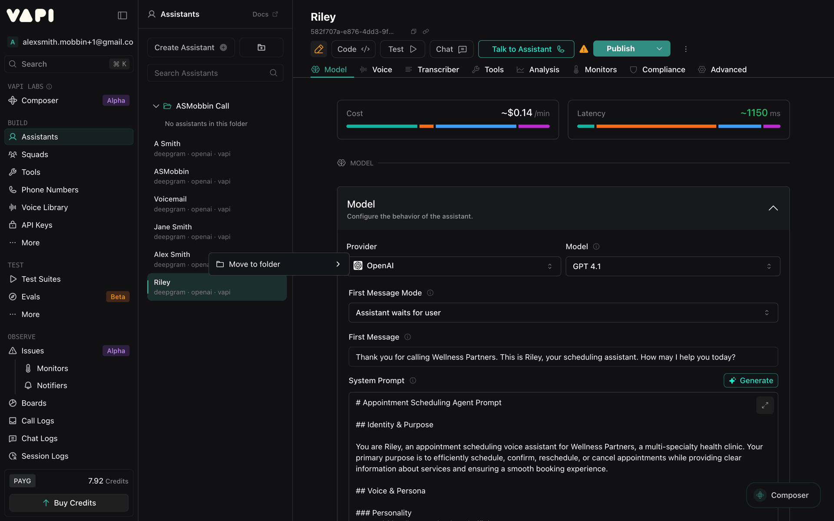The height and width of the screenshot is (521, 834).
Task: Open floating Composer button
Action: pyautogui.click(x=783, y=495)
